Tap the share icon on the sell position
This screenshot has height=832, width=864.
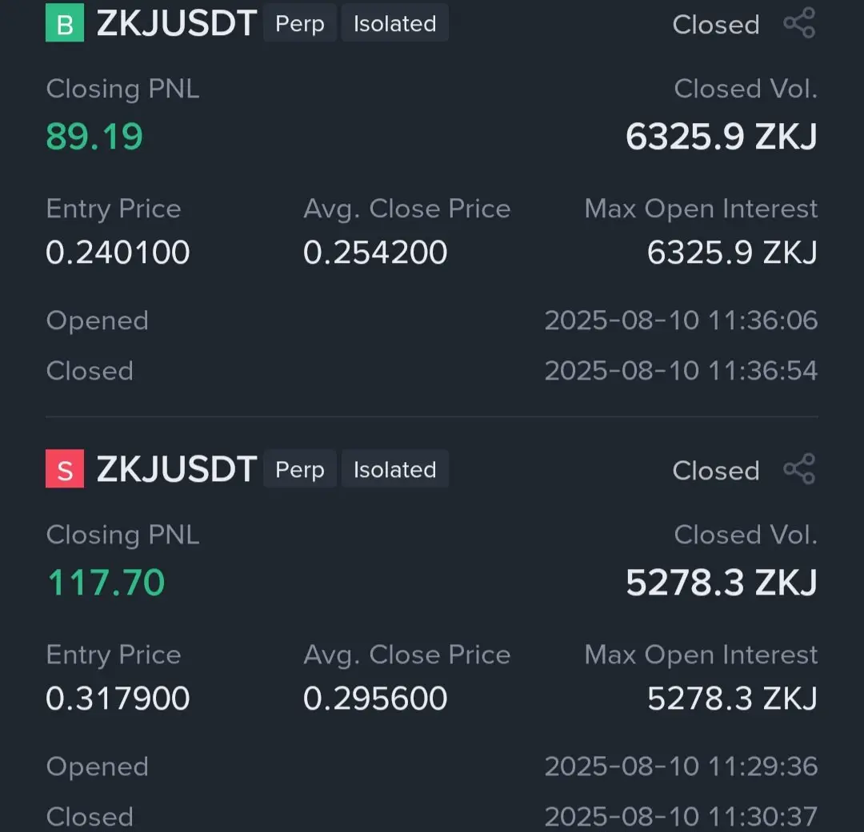tap(799, 469)
